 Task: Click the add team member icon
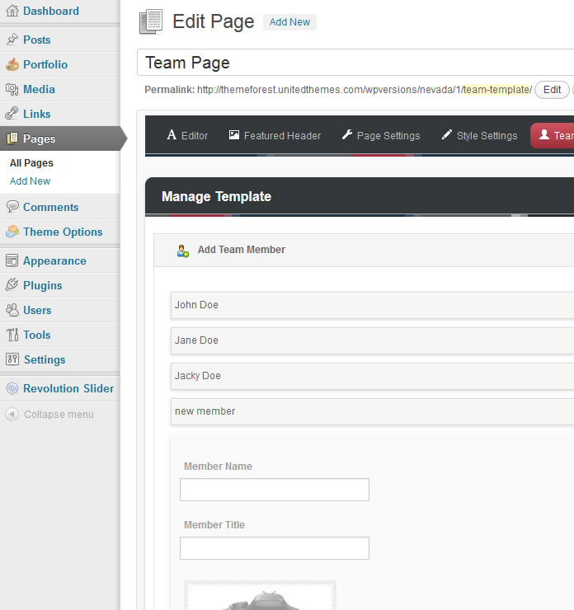[x=183, y=250]
